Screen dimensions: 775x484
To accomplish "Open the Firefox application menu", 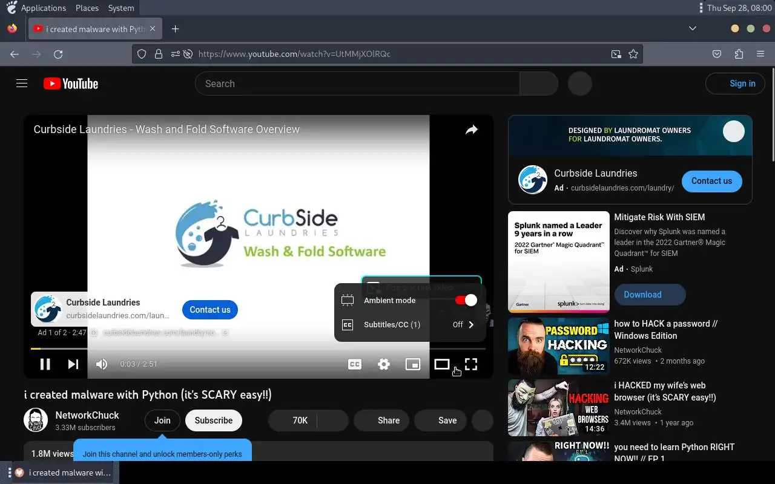I will pyautogui.click(x=760, y=54).
